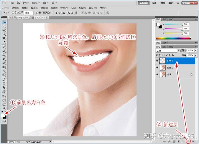Select the Path Selection tool
The height and width of the screenshot is (144, 199).
click(4, 88)
